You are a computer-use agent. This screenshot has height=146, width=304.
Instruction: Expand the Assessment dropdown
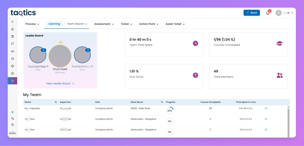click(104, 24)
